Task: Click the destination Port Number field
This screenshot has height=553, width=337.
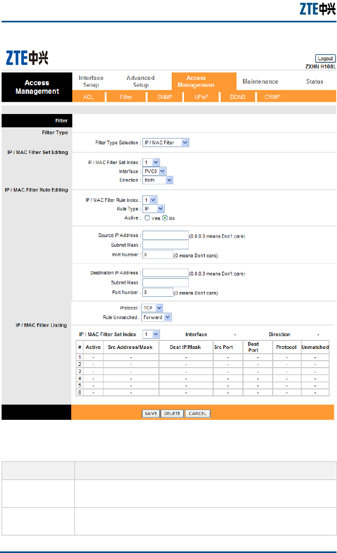Action: 157,292
